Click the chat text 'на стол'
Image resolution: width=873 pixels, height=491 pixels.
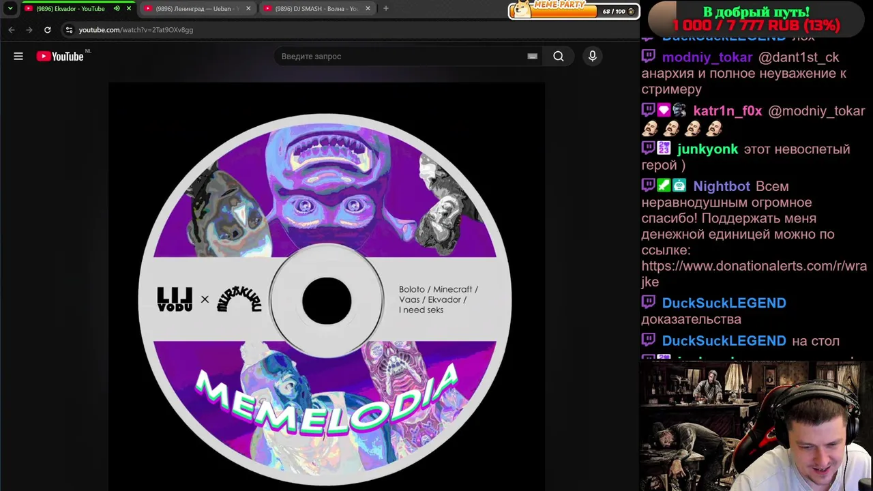click(815, 341)
